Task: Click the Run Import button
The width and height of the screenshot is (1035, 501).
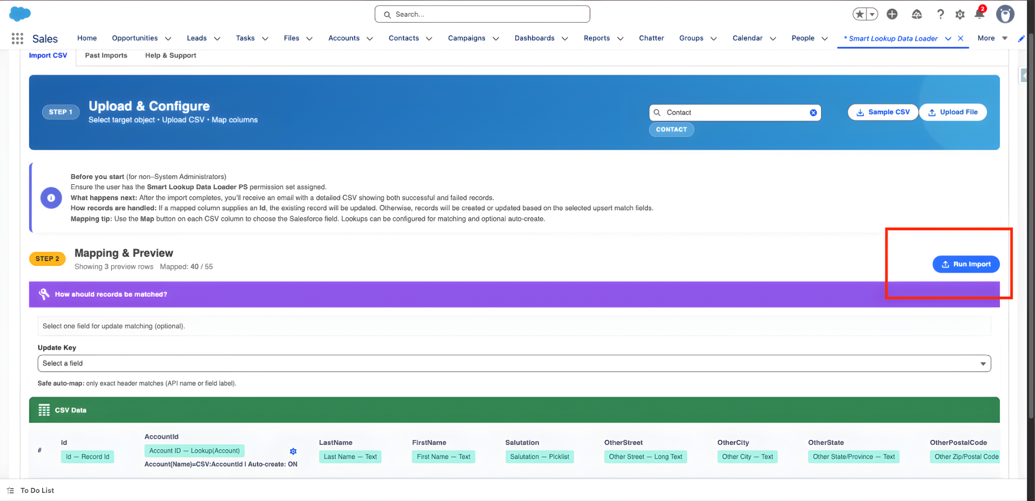Action: (966, 264)
